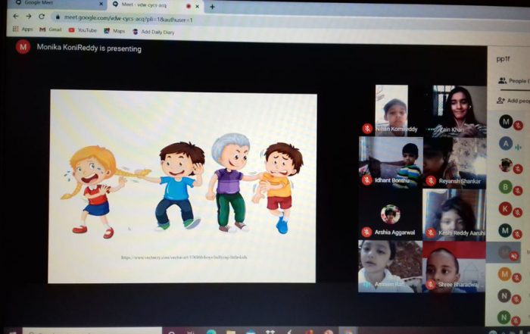The image size is (530, 334).
Task: Click the source URL on the slide
Action: (x=184, y=258)
